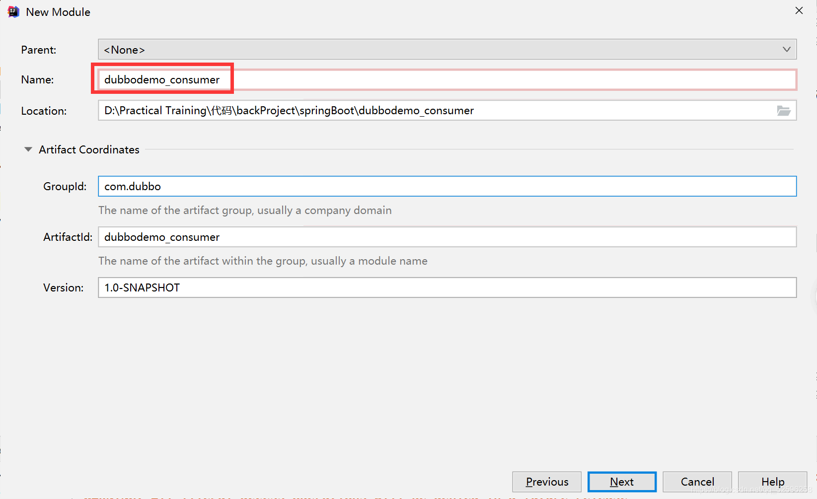Image resolution: width=817 pixels, height=499 pixels.
Task: Click the 'Artifact Coordinates' section heading
Action: 89,149
